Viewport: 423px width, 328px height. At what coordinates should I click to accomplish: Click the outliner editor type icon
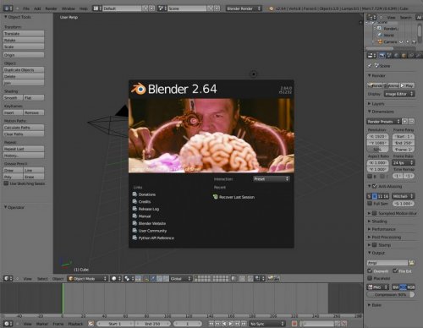point(371,17)
